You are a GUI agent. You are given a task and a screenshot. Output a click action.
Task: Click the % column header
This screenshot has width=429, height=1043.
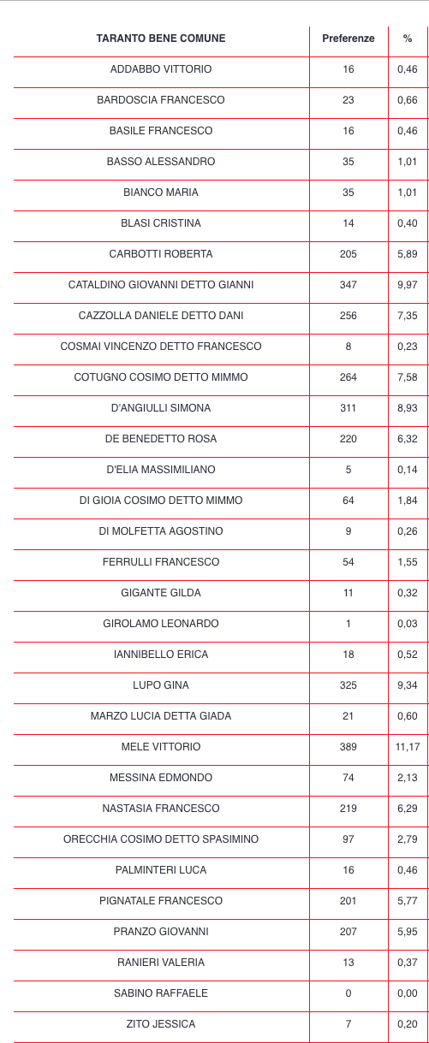pos(408,39)
